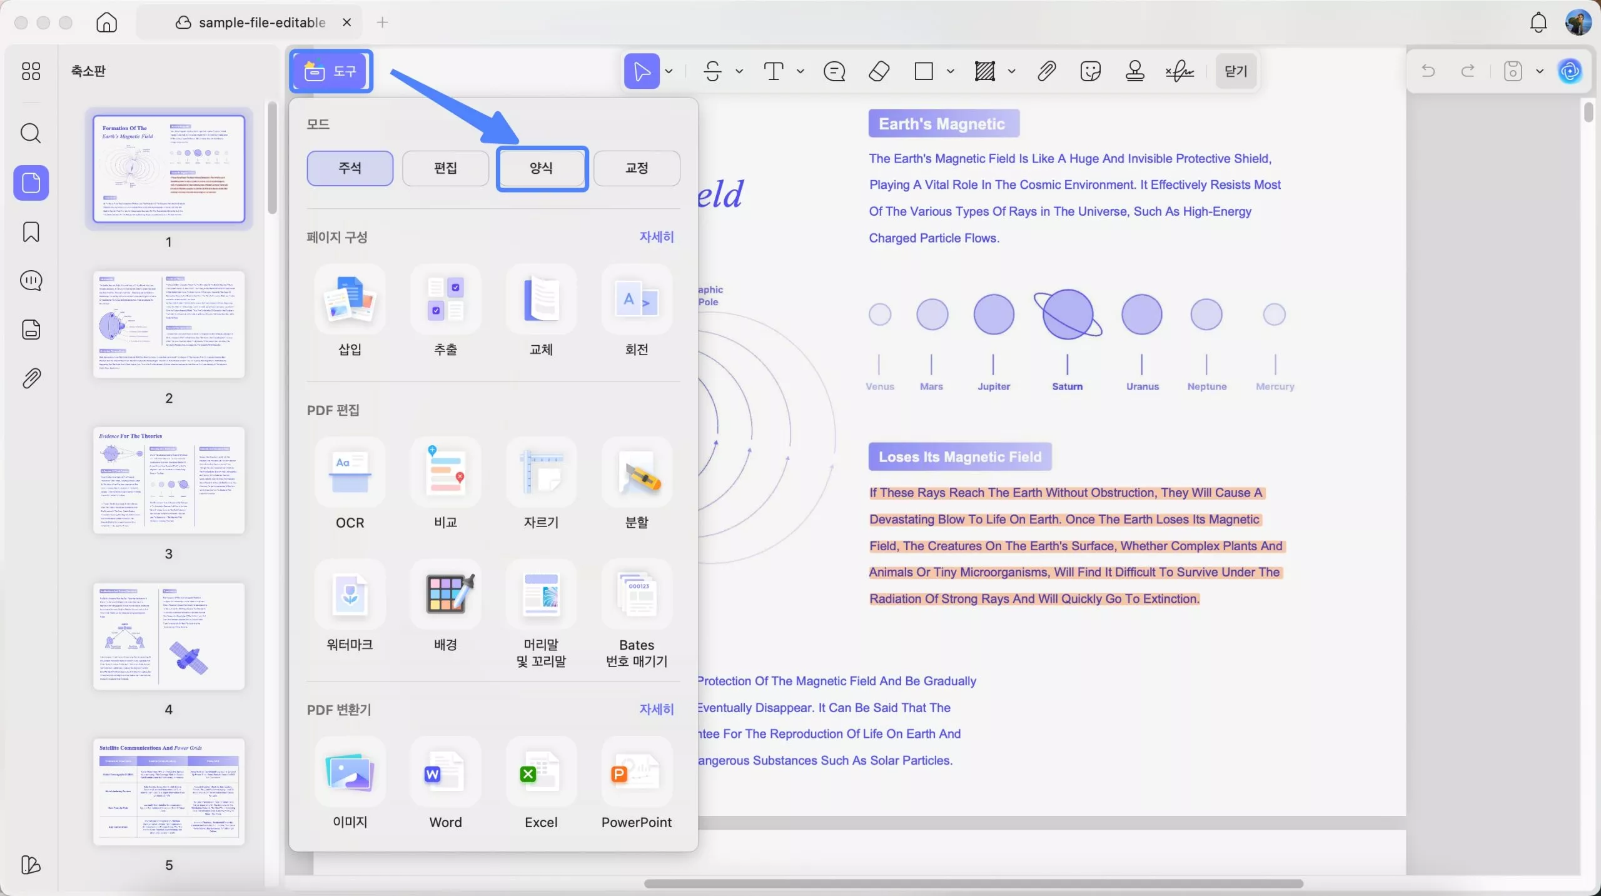Convert PDF to 이미지 (Image)
Image resolution: width=1601 pixels, height=896 pixels.
pyautogui.click(x=350, y=784)
